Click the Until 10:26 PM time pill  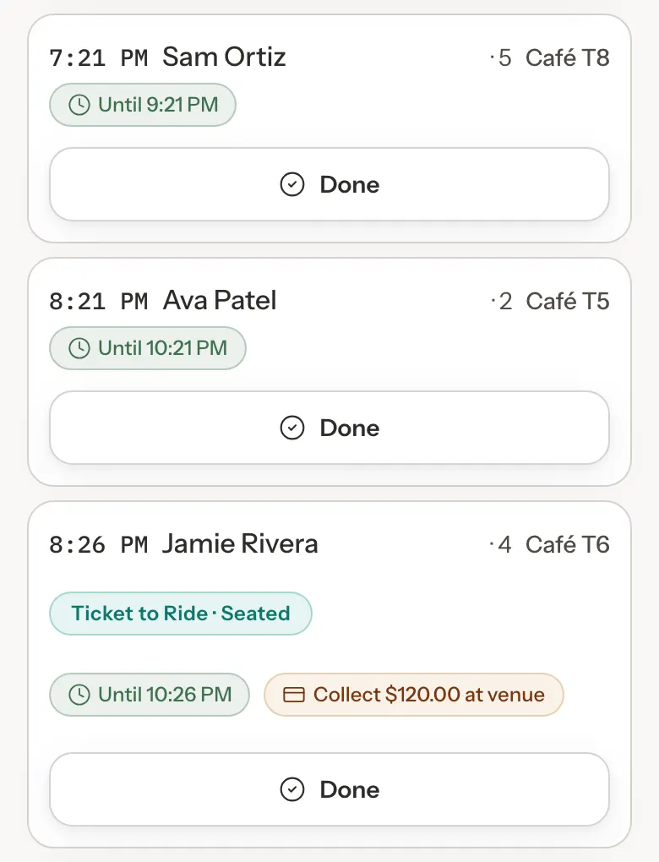click(150, 695)
